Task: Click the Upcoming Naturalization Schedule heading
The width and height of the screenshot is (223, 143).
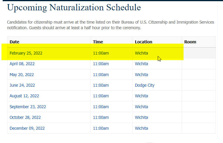Action: point(74,7)
